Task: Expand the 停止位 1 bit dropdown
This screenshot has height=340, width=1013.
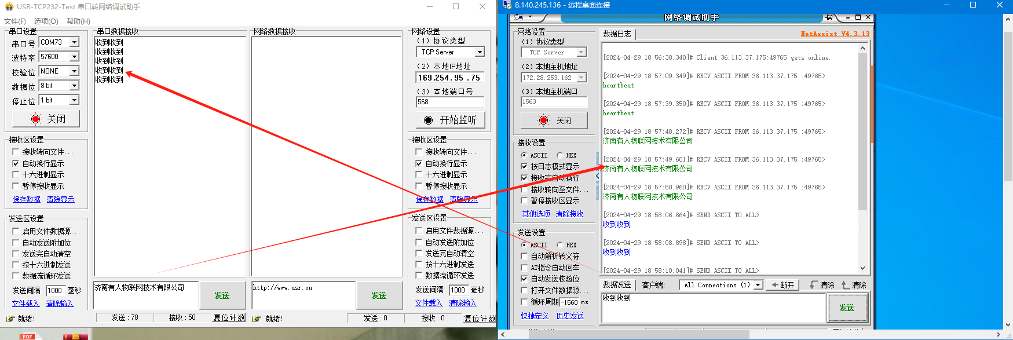Action: click(x=74, y=100)
